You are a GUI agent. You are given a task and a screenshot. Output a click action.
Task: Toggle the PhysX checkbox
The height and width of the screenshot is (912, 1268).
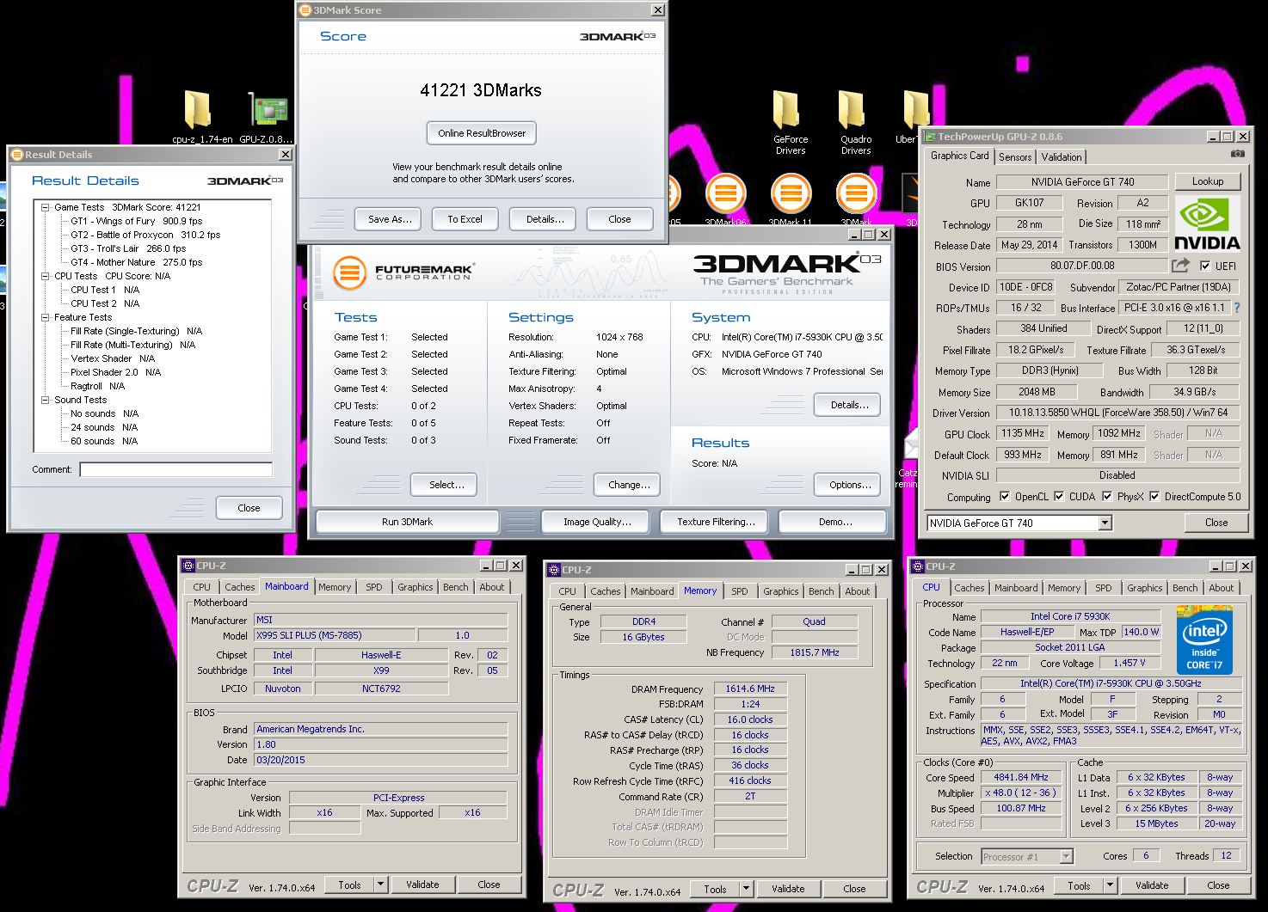click(1107, 497)
